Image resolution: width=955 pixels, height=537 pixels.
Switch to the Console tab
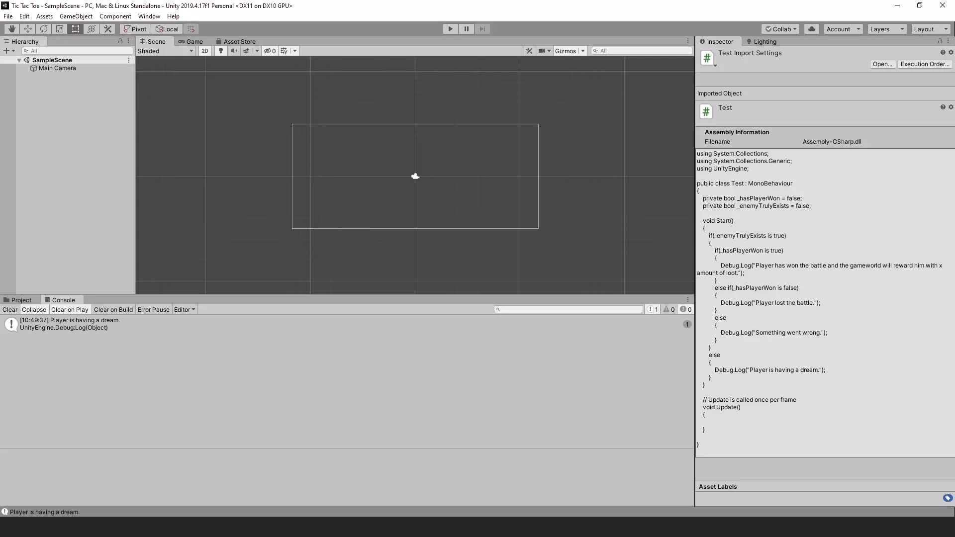coord(63,300)
